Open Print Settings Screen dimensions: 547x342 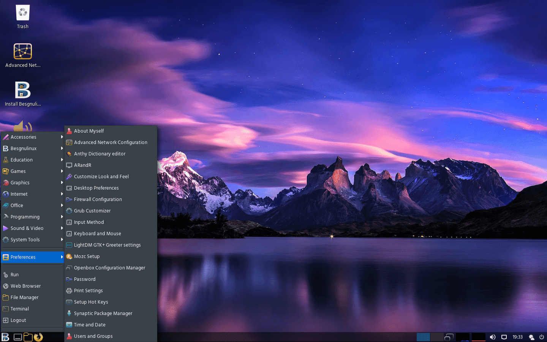point(111,291)
